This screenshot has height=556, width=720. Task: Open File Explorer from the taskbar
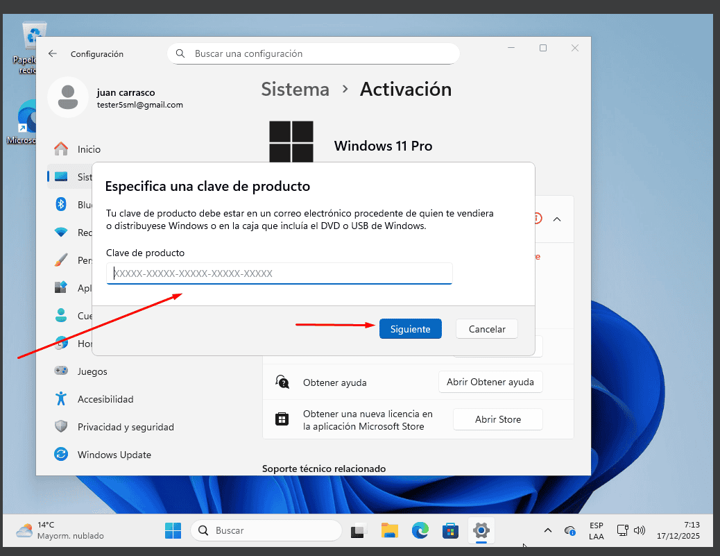(x=389, y=531)
